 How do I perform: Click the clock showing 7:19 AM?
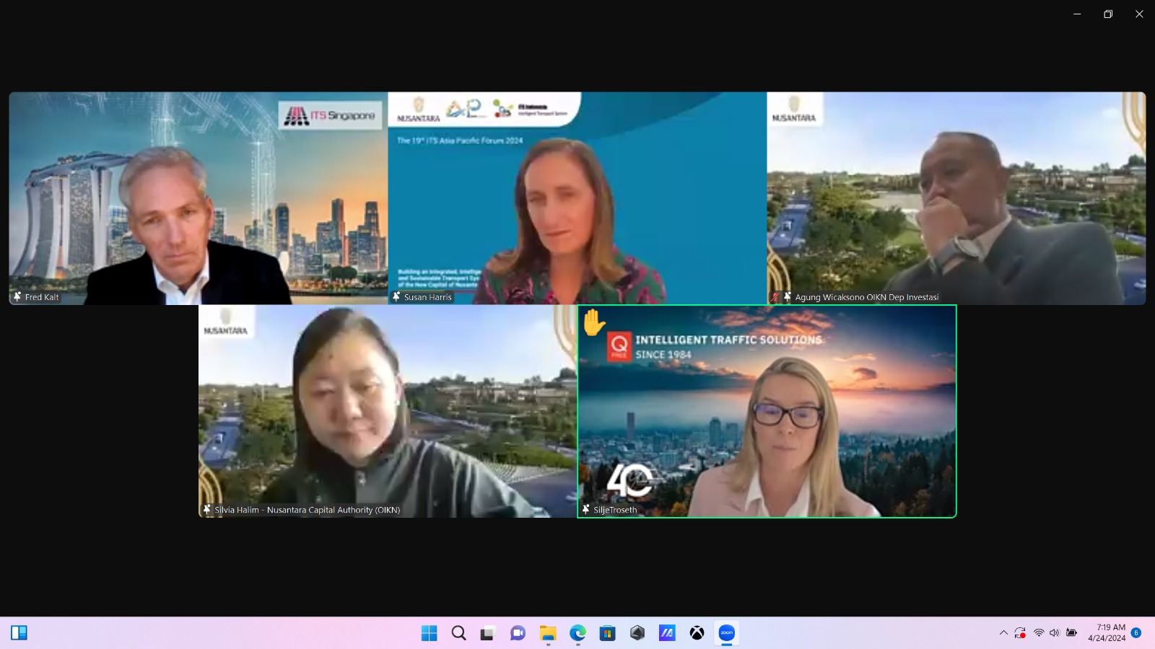click(1107, 633)
